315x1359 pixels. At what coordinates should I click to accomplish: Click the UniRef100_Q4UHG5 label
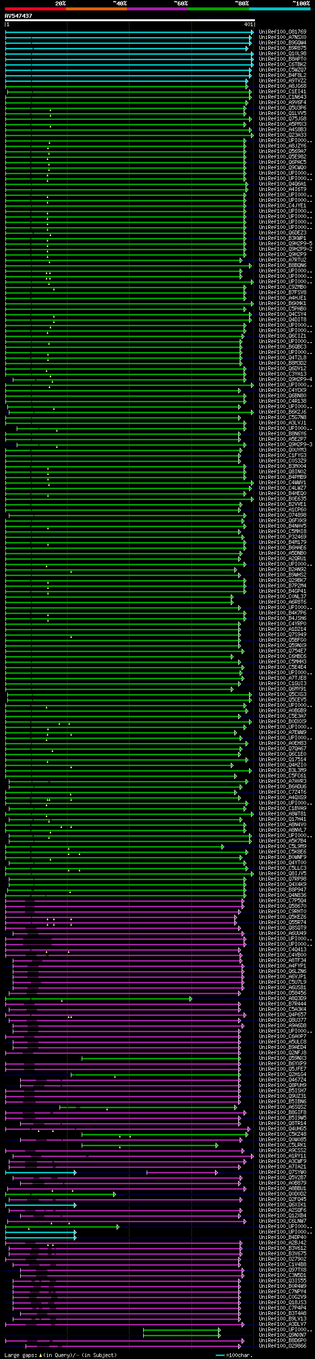pos(283,1129)
